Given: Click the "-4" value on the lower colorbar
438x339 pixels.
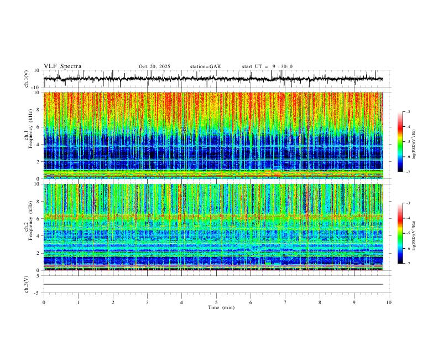Looking at the screenshot, I should click(408, 218).
